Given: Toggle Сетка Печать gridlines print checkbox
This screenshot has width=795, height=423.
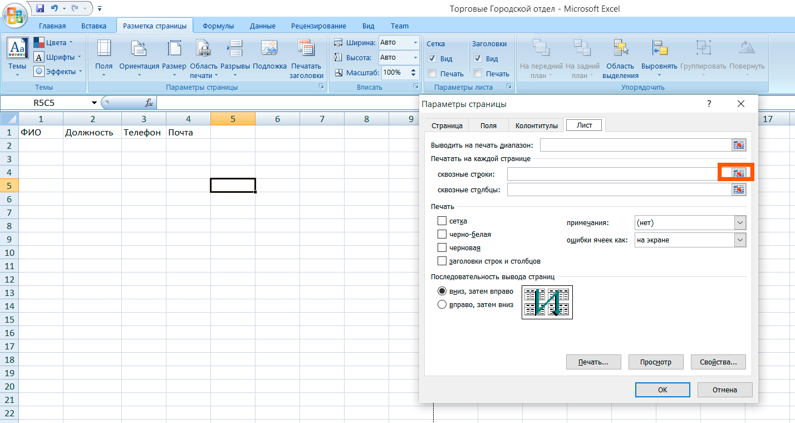Looking at the screenshot, I should 432,74.
